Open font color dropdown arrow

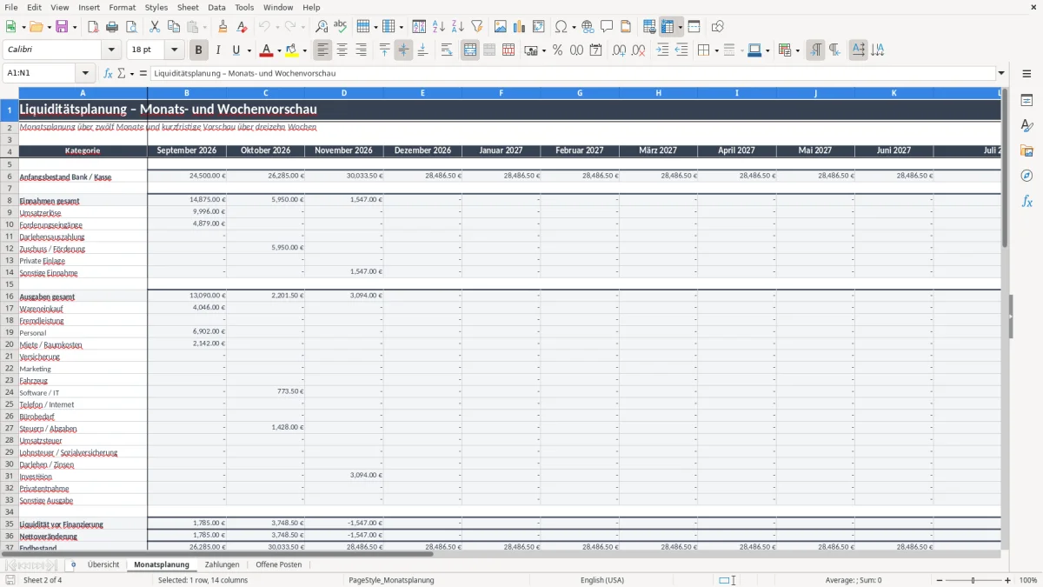pos(280,50)
